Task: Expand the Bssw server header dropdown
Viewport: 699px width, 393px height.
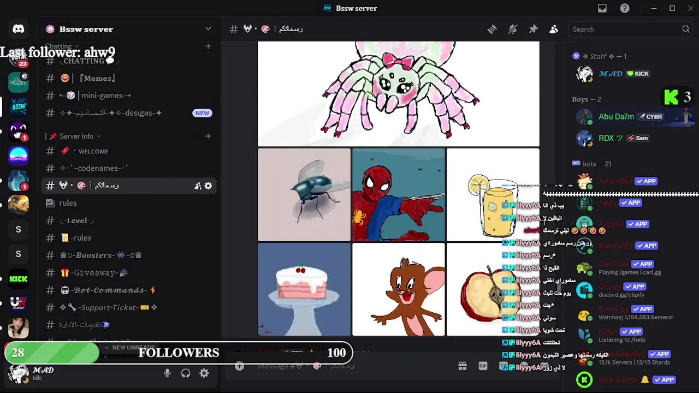Action: pos(208,29)
